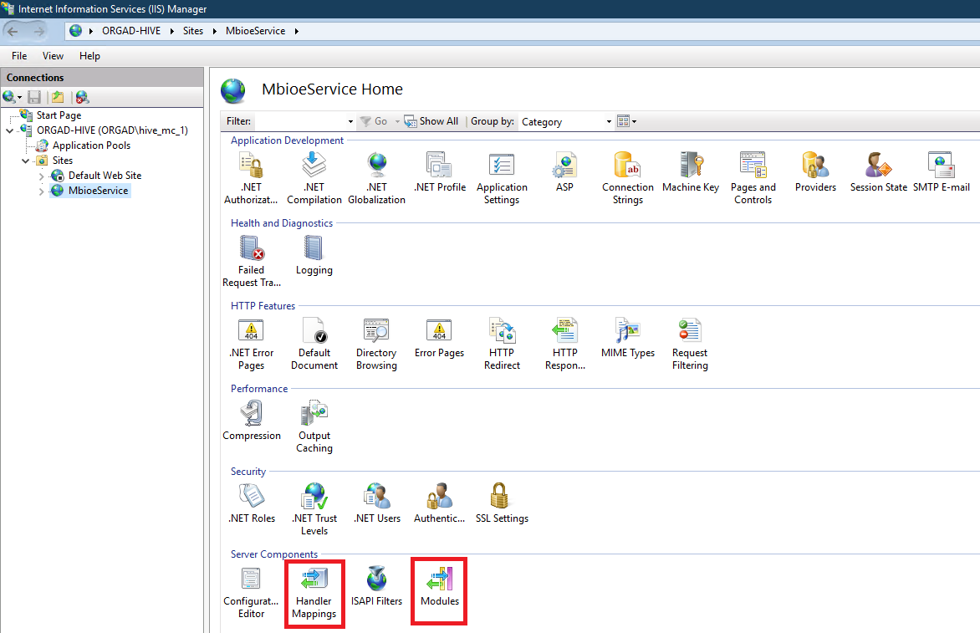Viewport: 980px width, 633px height.
Task: Click the Delete Connection toolbar icon
Action: click(83, 97)
